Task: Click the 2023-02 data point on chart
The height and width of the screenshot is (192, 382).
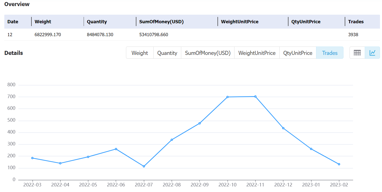Action: click(339, 164)
